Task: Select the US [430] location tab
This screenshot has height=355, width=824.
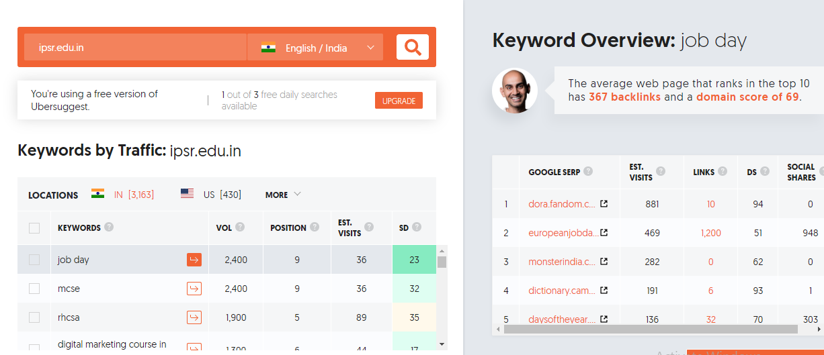Action: tap(211, 195)
